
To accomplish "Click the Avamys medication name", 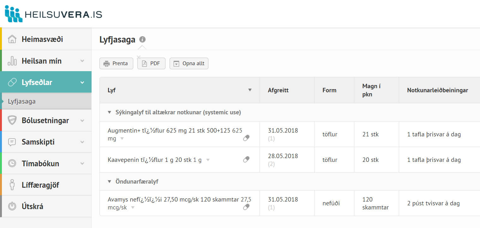I will pyautogui.click(x=179, y=203).
